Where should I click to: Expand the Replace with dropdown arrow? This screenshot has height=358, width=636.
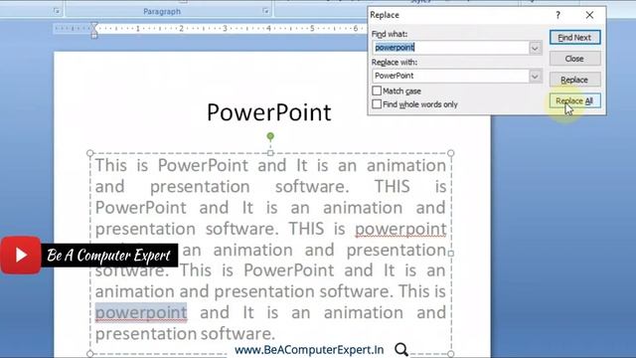[535, 76]
